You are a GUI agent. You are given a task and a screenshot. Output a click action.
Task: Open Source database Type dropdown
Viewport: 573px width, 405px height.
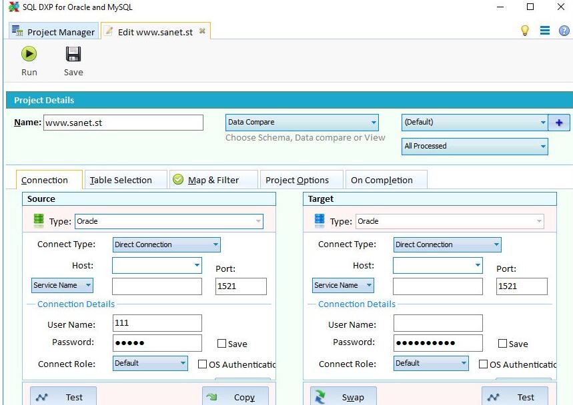tap(169, 221)
